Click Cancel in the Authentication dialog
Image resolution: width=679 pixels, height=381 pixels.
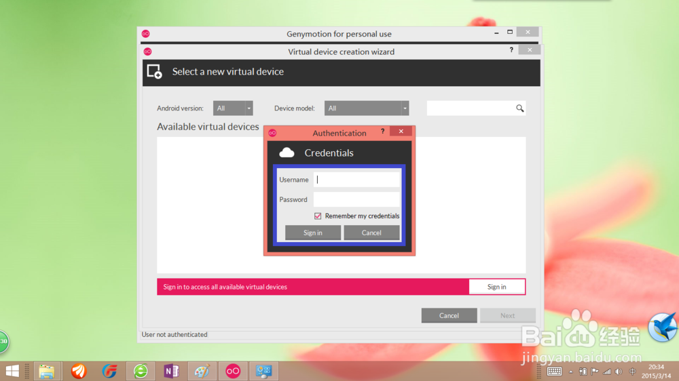[x=371, y=233]
